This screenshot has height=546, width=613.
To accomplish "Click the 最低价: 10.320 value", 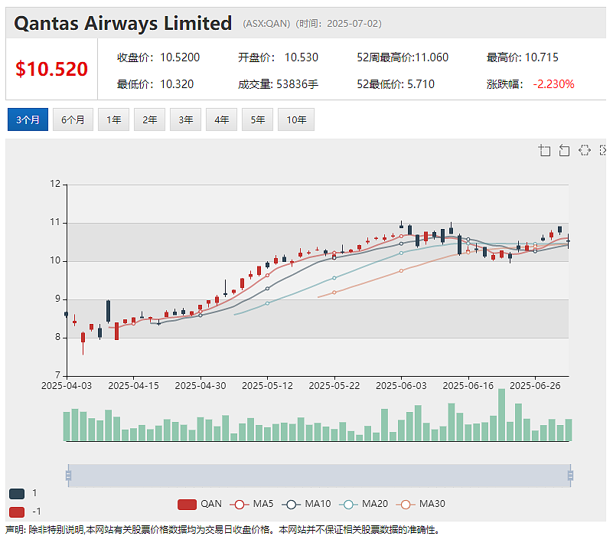I will coord(155,84).
